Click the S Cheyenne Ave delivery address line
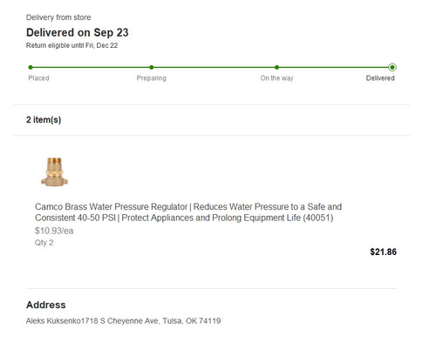Screen dimensions: 436x362 (x=123, y=321)
